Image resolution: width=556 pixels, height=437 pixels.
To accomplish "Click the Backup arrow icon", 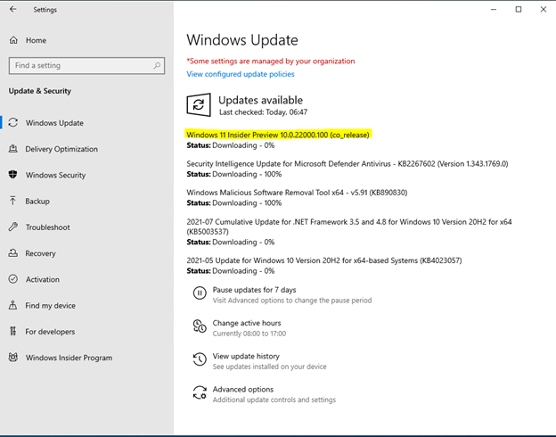I will click(13, 201).
